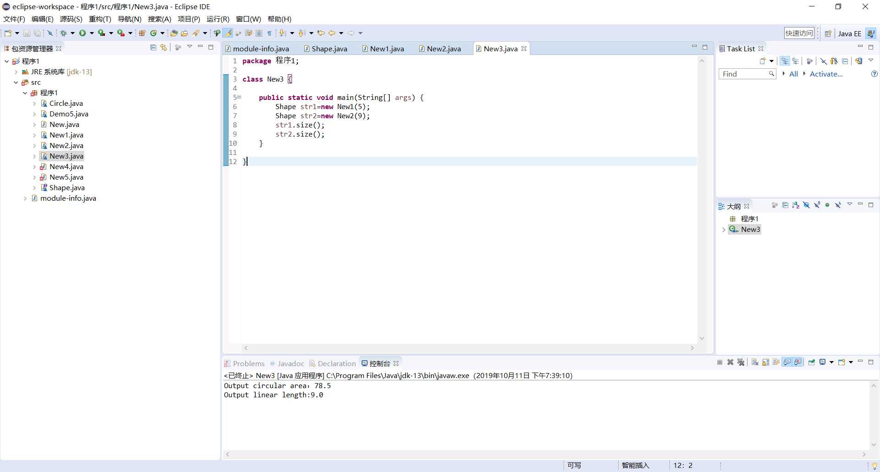Click Open Console icon in console toolbar

841,362
